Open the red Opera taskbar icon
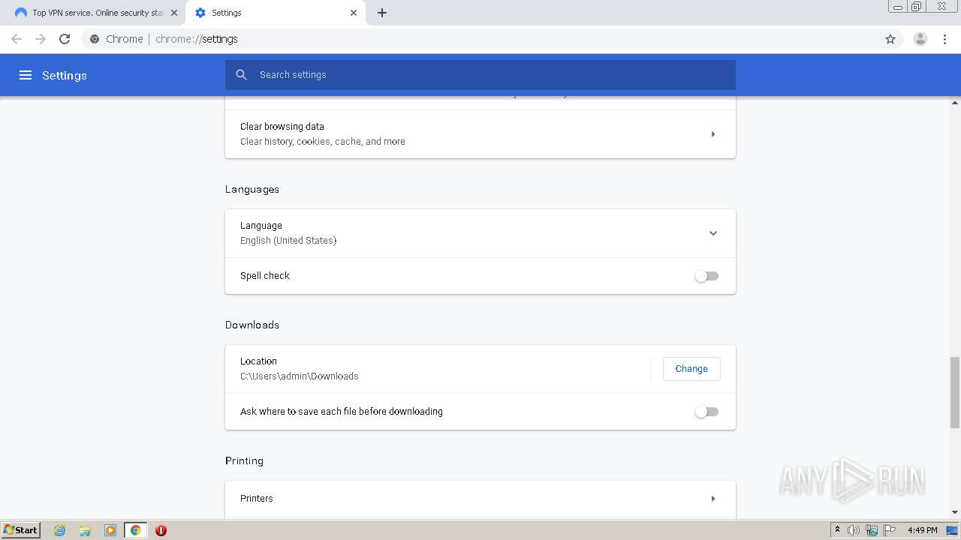This screenshot has height=540, width=961. pos(161,530)
